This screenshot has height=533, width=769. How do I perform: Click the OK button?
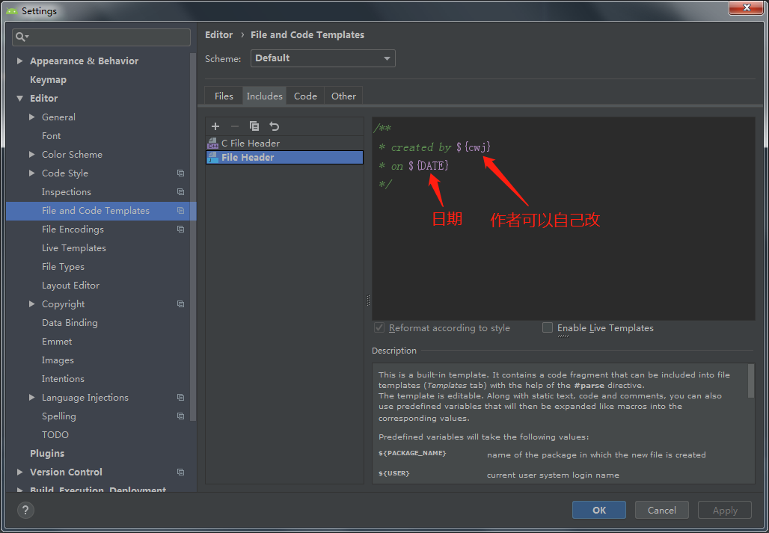click(598, 510)
